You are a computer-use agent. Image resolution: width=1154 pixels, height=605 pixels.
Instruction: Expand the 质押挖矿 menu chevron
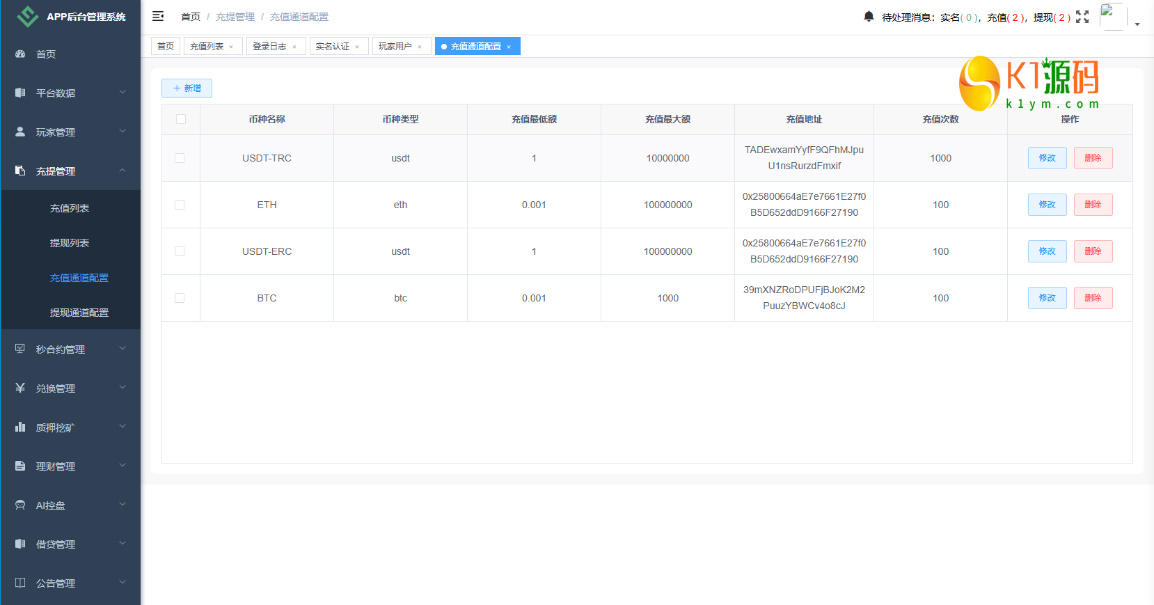click(122, 426)
